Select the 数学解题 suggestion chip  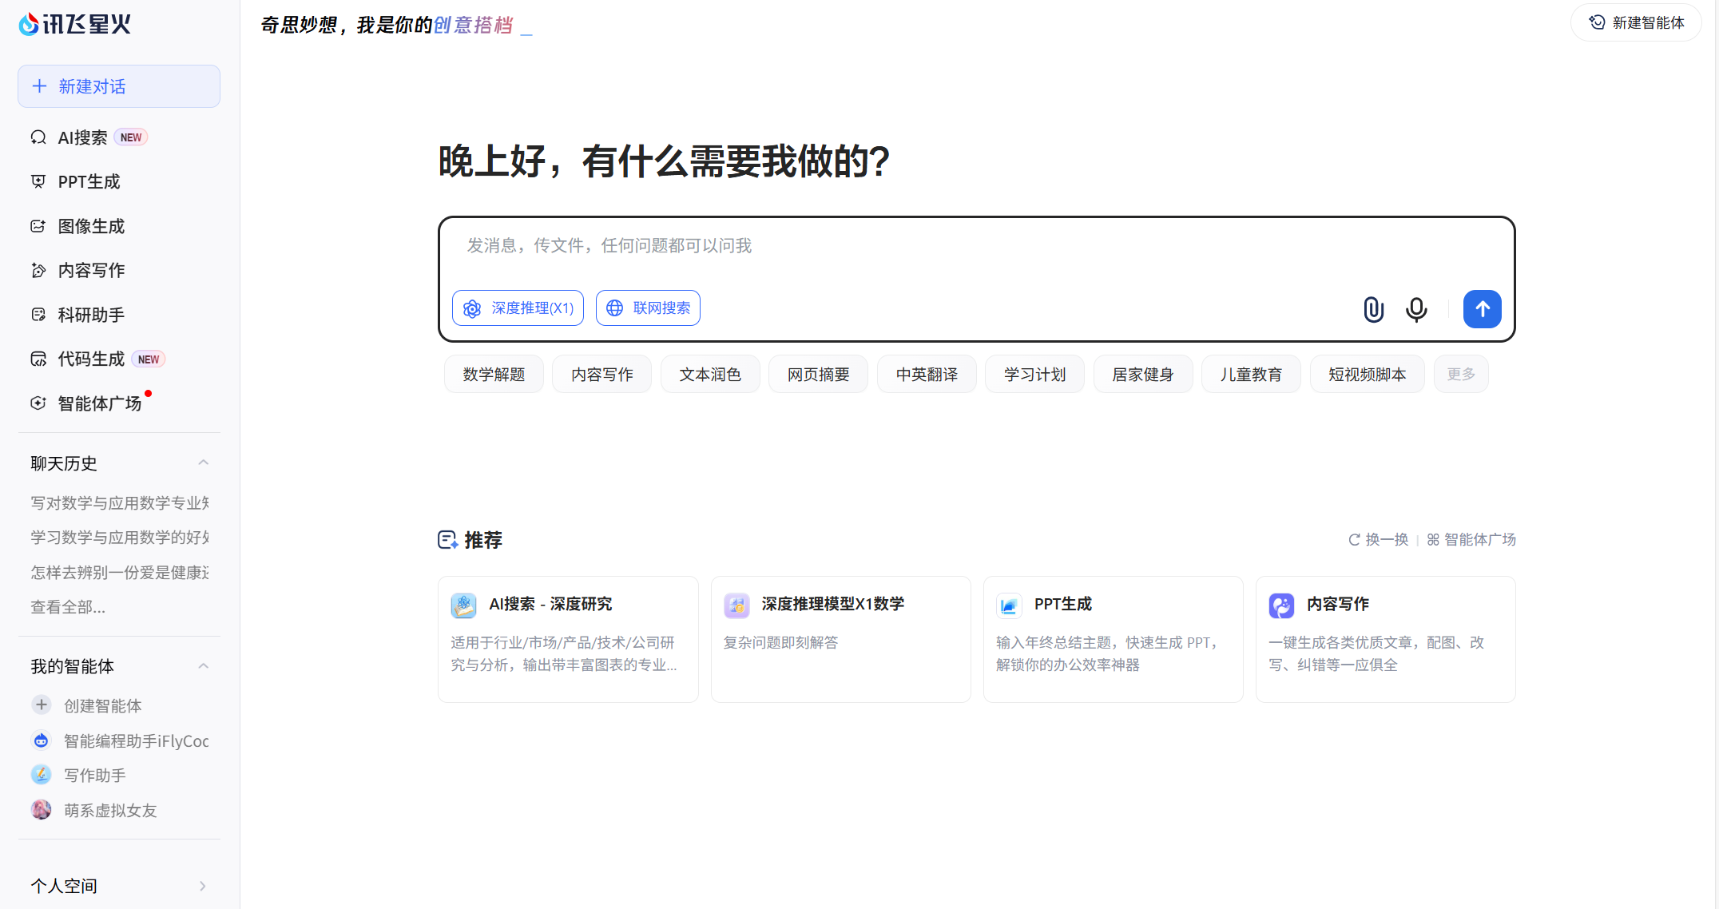coord(493,373)
